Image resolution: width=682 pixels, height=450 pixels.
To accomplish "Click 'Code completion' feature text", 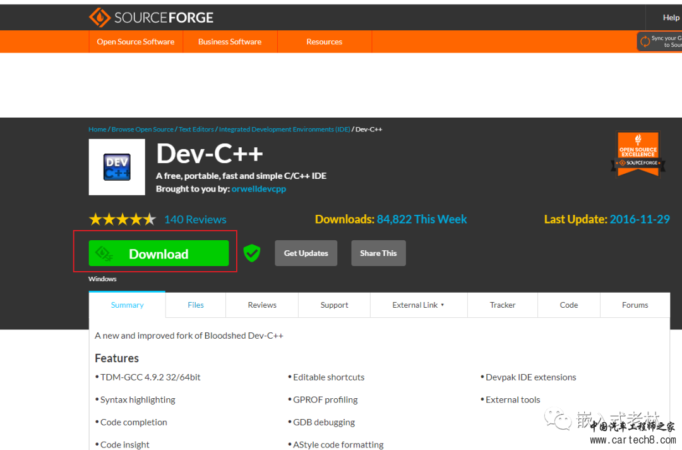I will tap(133, 422).
